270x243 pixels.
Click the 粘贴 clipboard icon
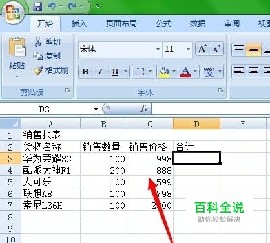17,47
